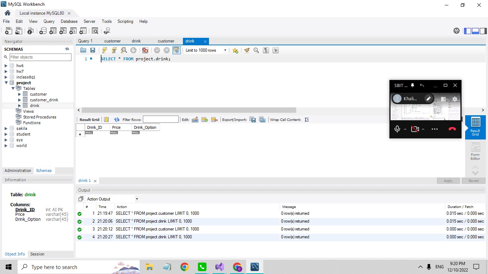This screenshot has height=274, width=488.
Task: Hang up the call
Action: 452,129
